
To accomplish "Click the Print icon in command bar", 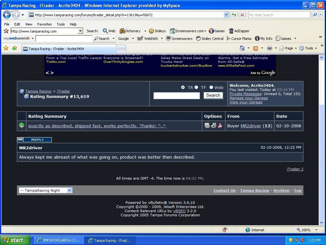I will point(270,48).
